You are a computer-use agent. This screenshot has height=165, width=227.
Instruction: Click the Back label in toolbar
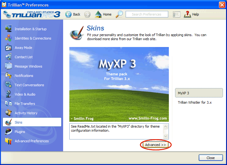coord(76,14)
